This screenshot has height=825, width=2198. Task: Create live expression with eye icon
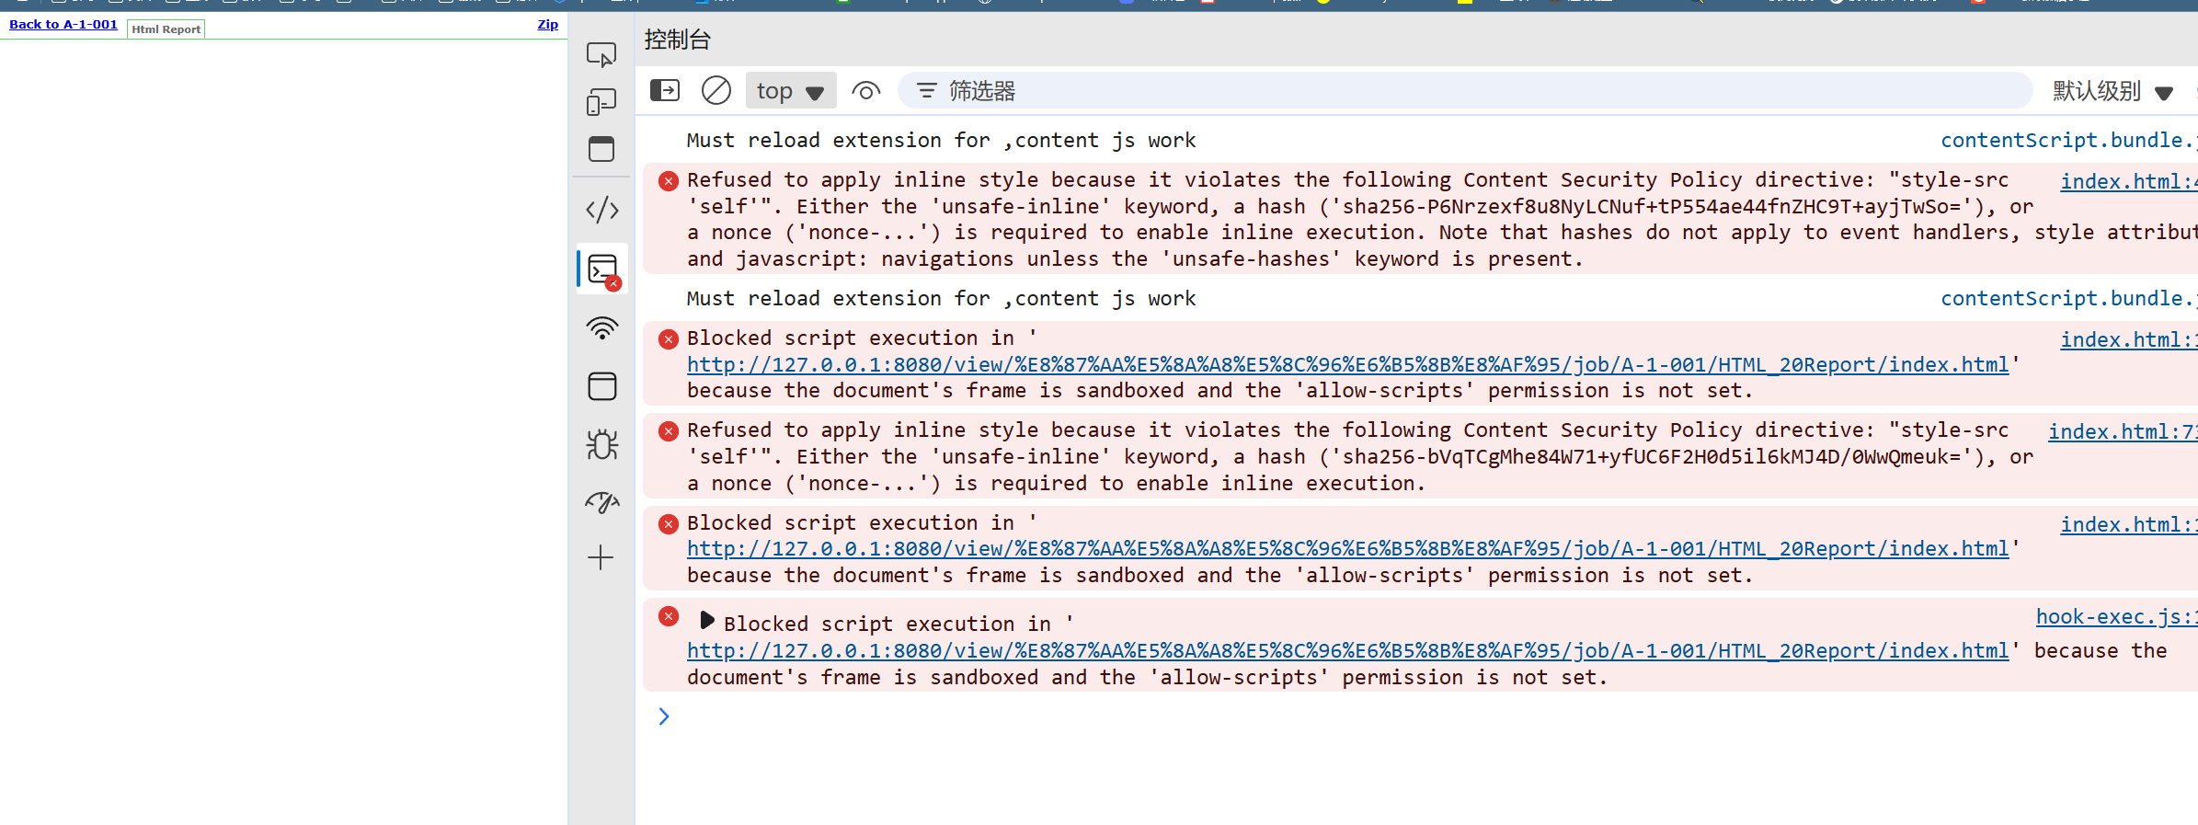pyautogui.click(x=865, y=91)
